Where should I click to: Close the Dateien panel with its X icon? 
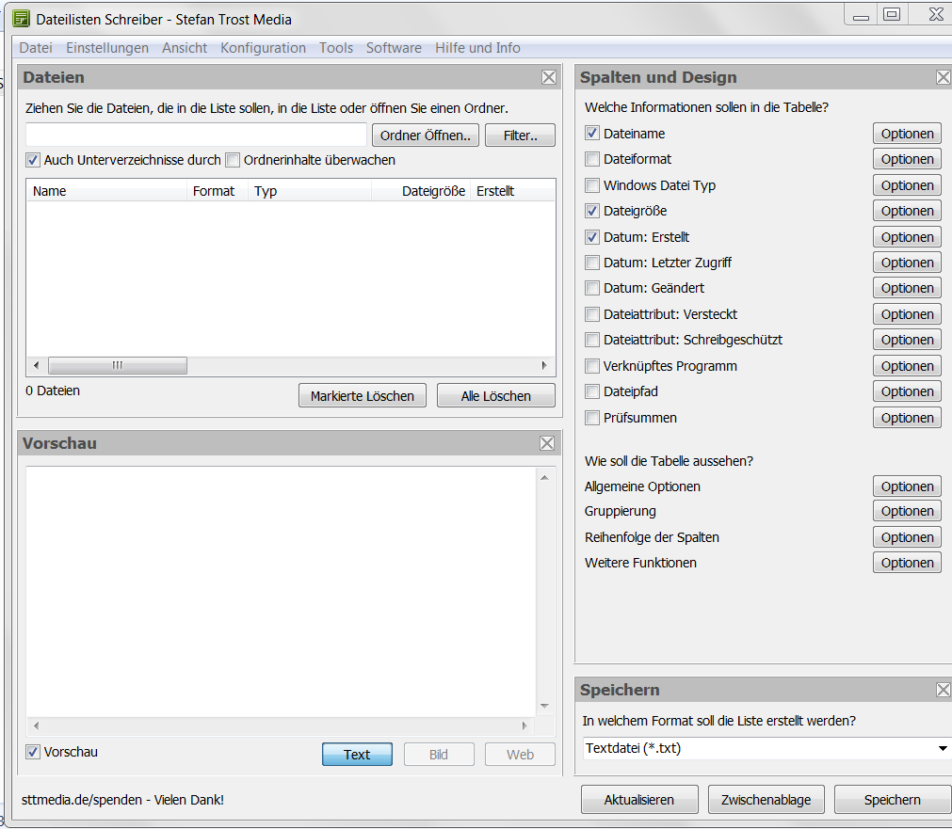click(x=549, y=78)
